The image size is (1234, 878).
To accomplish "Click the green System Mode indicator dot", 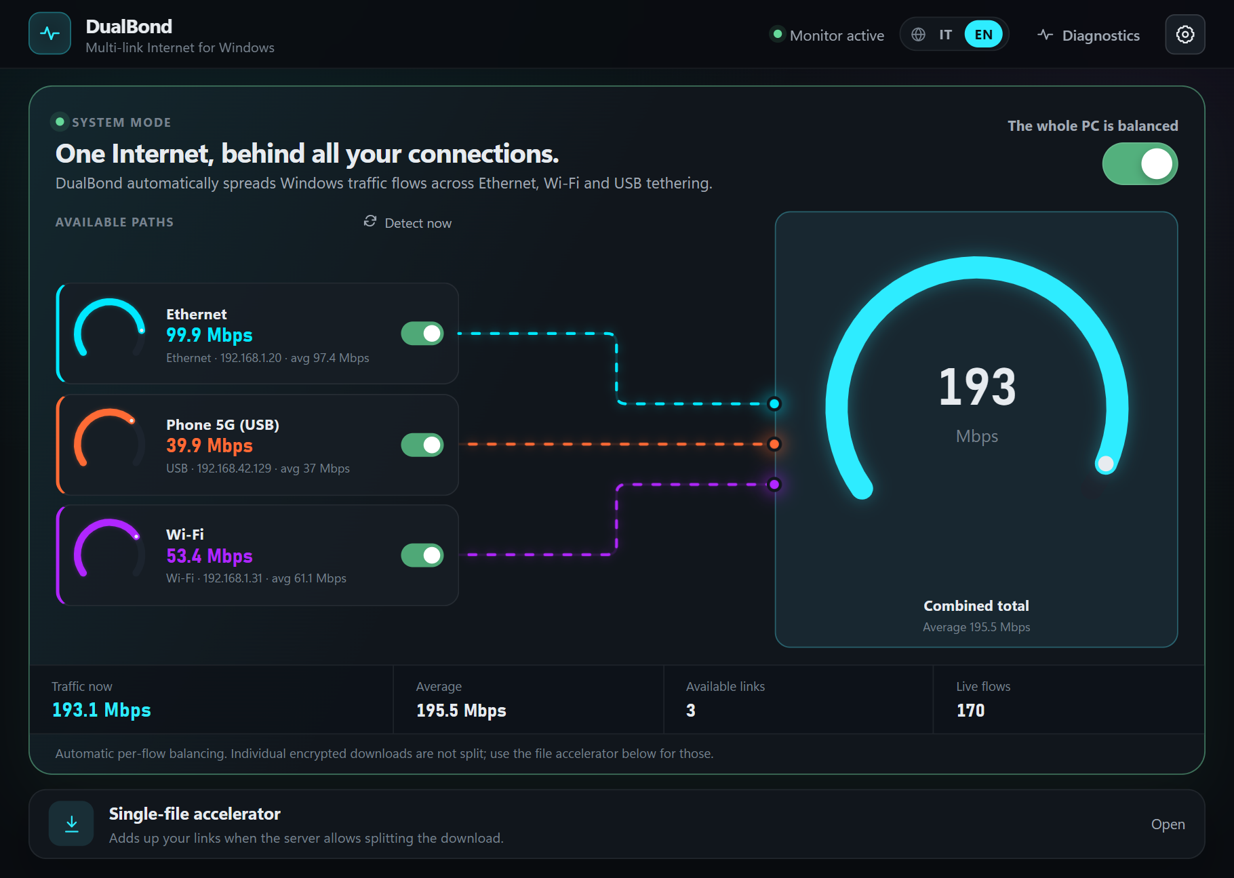I will (60, 122).
